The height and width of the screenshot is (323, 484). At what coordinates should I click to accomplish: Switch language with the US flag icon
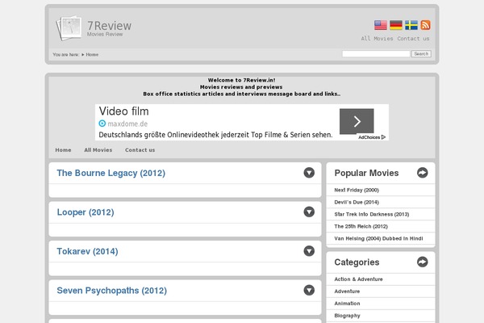pos(381,26)
